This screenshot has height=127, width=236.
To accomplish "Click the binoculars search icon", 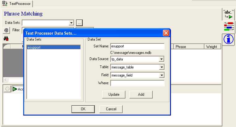I will pyautogui.click(x=6, y=39).
